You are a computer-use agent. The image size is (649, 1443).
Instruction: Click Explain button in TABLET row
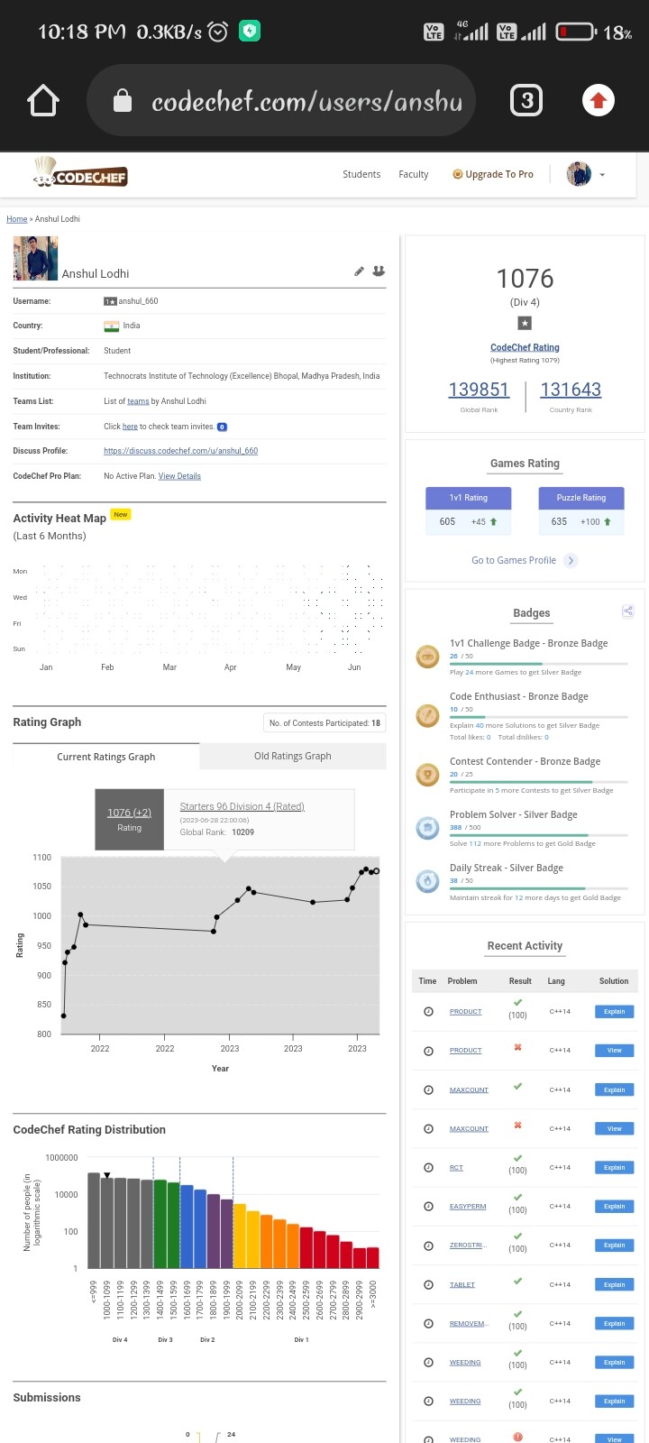pyautogui.click(x=615, y=1284)
